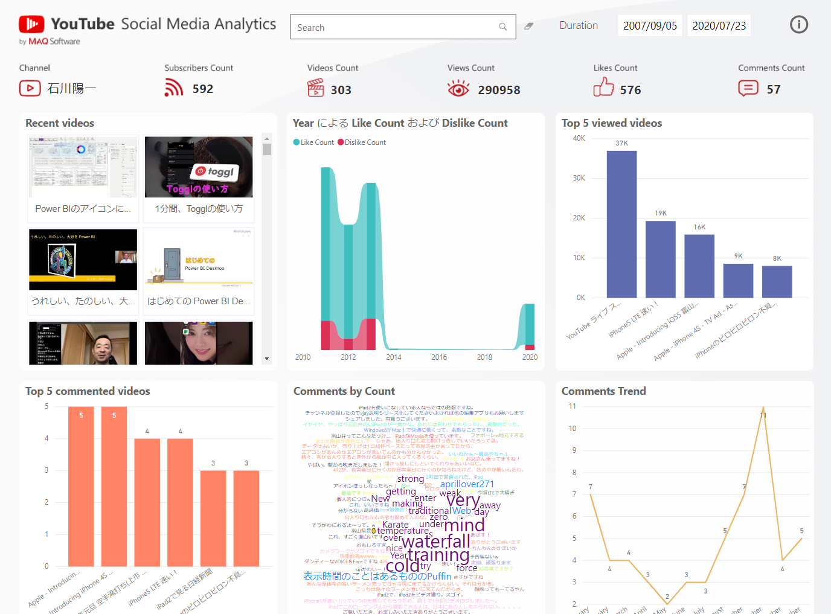831x614 pixels.
Task: Click the Recent videos scroll up arrow
Action: (267, 139)
